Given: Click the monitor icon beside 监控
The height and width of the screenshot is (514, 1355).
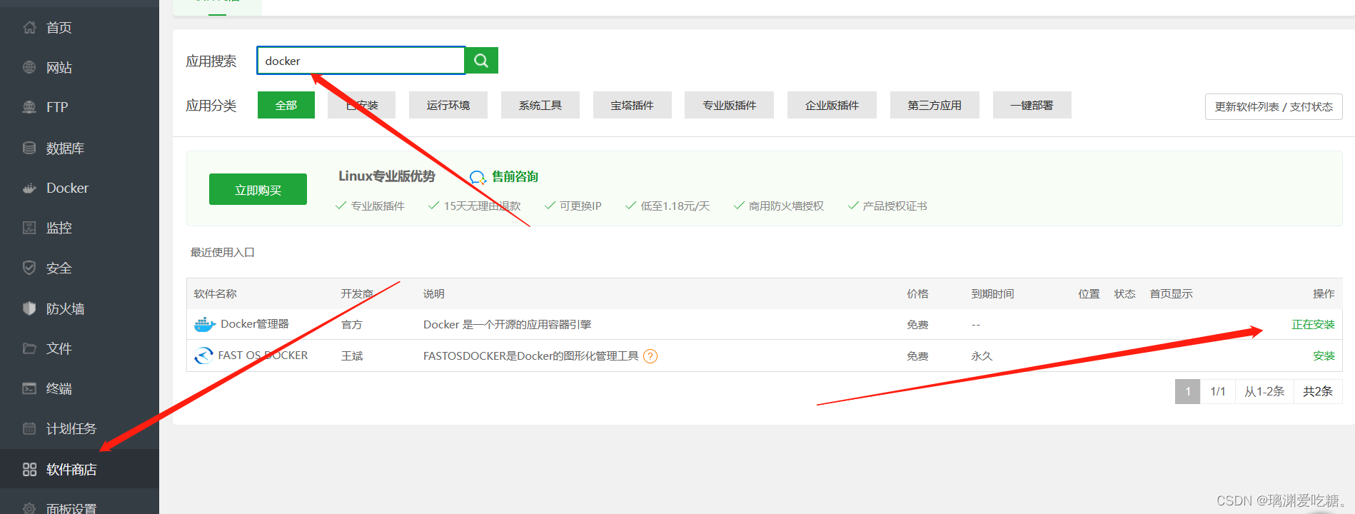Looking at the screenshot, I should (x=29, y=228).
